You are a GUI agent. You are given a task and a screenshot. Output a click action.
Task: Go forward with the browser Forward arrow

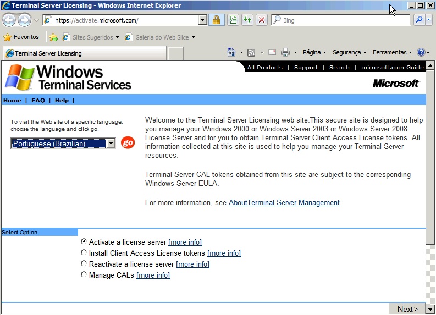click(x=25, y=20)
